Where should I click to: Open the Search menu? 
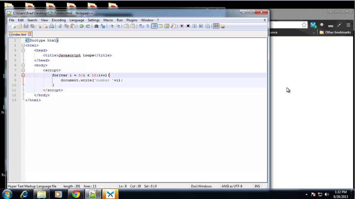click(x=32, y=20)
